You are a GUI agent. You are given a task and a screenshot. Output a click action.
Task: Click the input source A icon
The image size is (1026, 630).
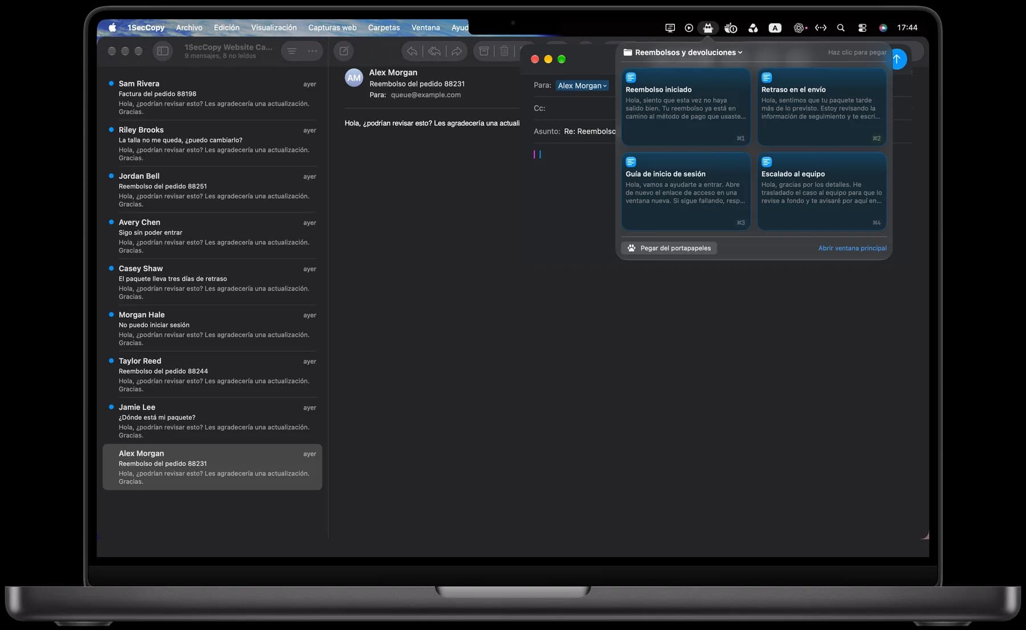pos(775,27)
